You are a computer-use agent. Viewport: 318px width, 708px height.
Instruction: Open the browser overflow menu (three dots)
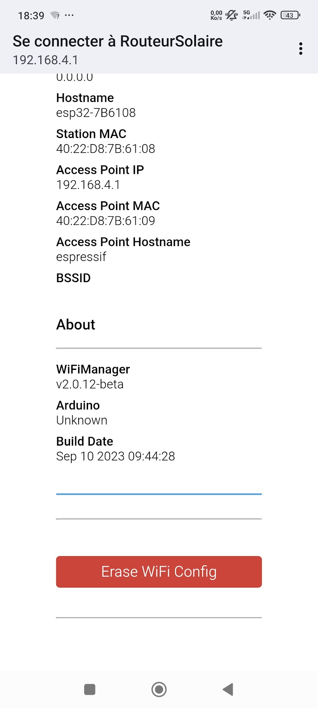300,49
